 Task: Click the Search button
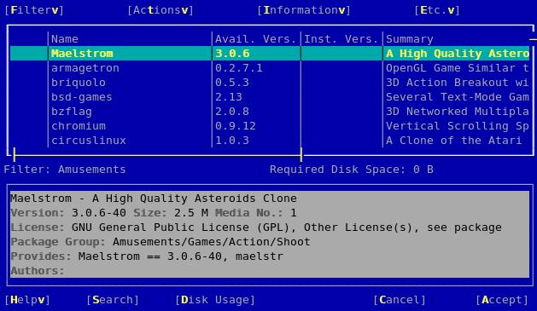(x=113, y=300)
